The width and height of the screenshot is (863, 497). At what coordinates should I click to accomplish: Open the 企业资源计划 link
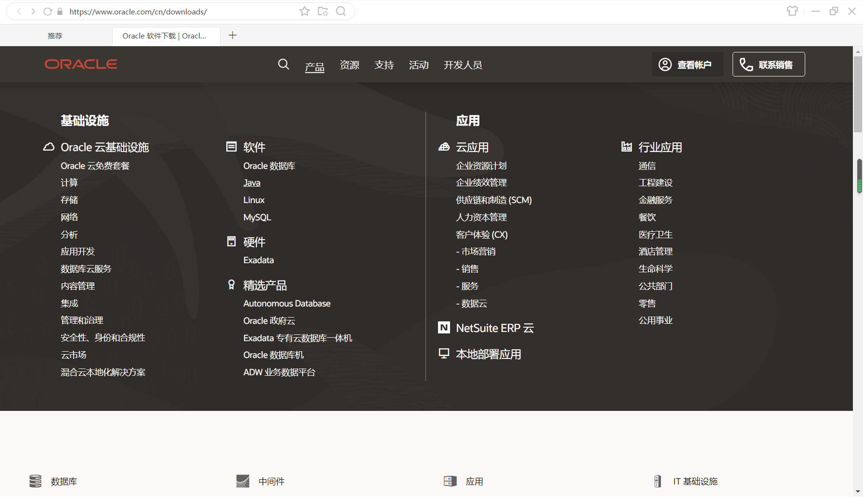pyautogui.click(x=481, y=166)
